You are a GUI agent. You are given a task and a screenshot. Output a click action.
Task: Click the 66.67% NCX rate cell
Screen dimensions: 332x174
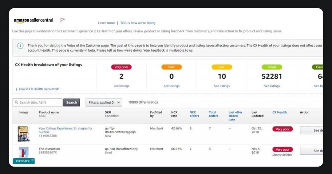coord(176,149)
